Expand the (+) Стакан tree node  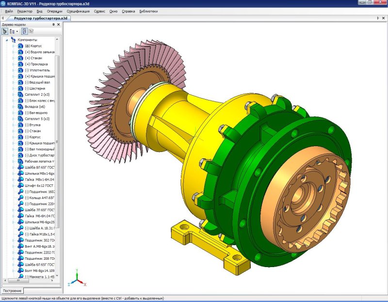point(14,58)
